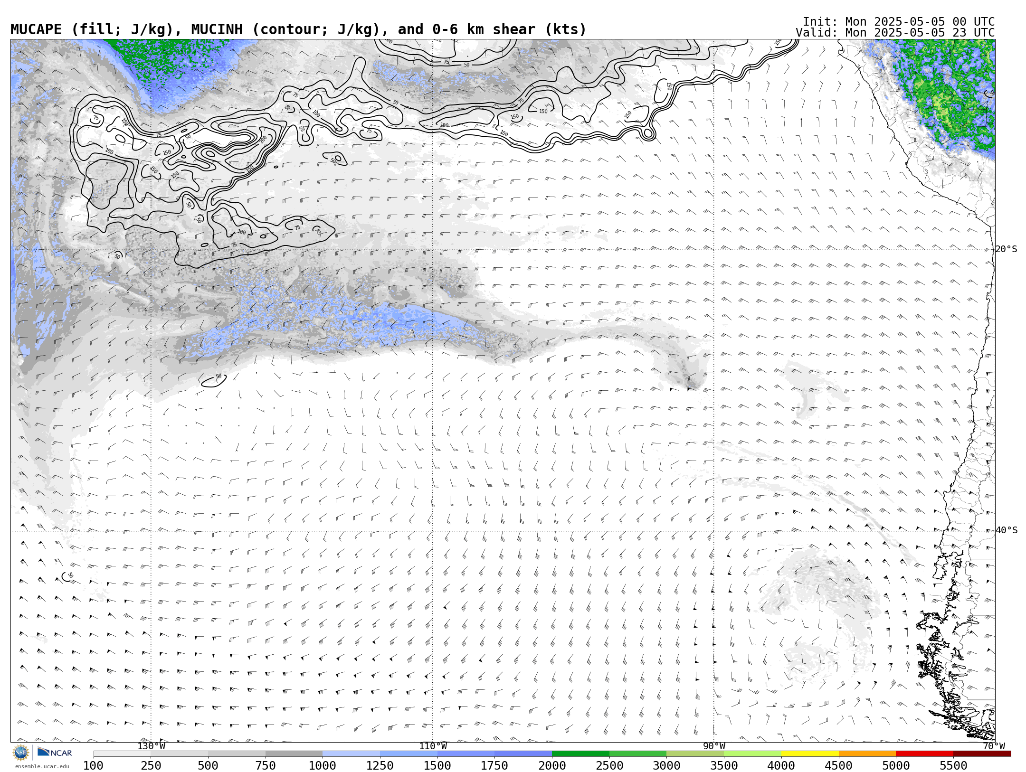Pick the dark green swatch for 2000-2500
This screenshot has width=1026, height=772.
pyautogui.click(x=580, y=754)
